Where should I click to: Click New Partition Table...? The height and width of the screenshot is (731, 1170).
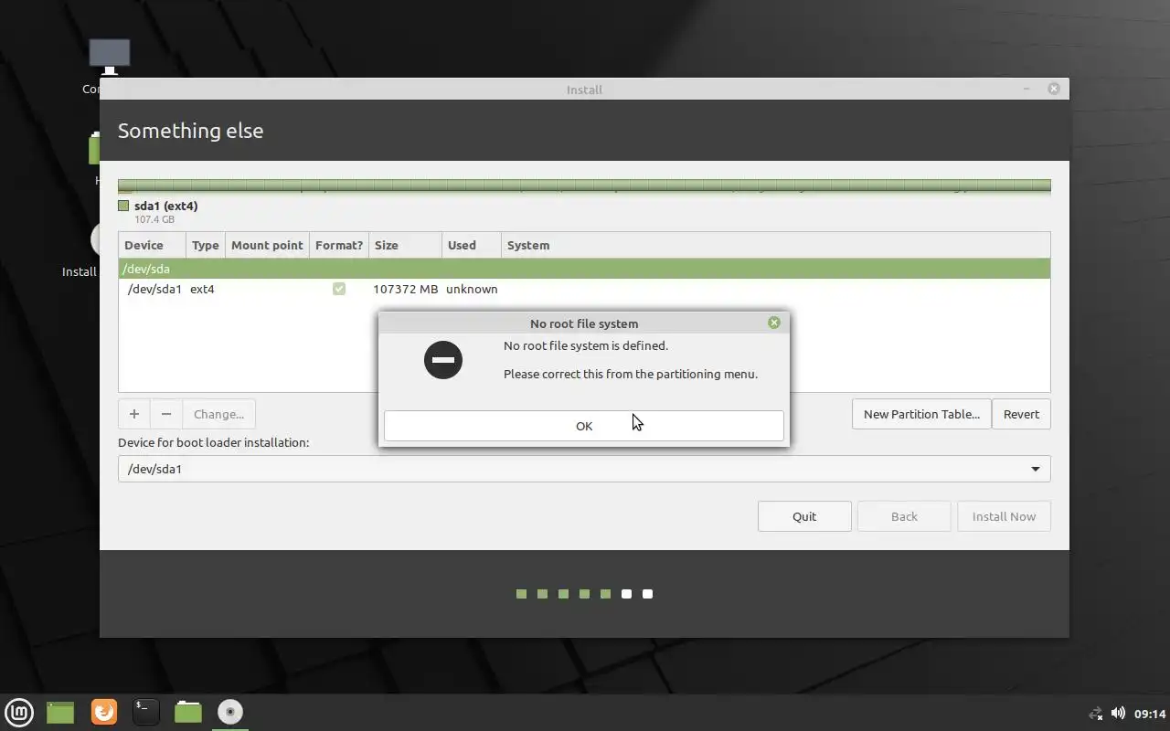[921, 414]
